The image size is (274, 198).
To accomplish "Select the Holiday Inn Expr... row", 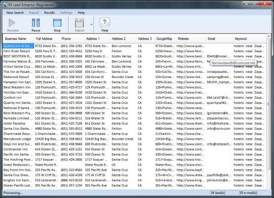I will 134,93.
